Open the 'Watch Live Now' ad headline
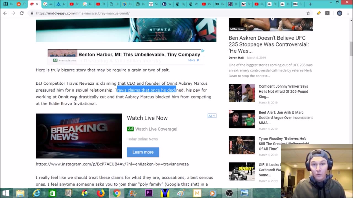This screenshot has height=198, width=353. click(147, 118)
